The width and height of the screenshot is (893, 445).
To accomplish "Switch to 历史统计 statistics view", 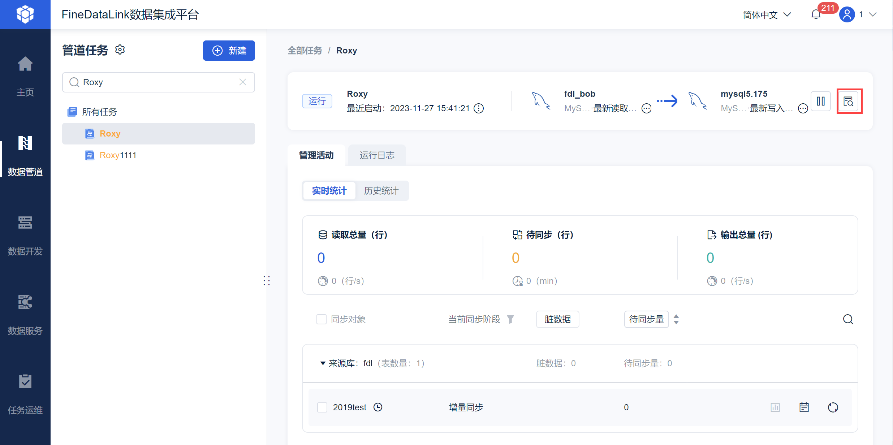I will [x=381, y=191].
